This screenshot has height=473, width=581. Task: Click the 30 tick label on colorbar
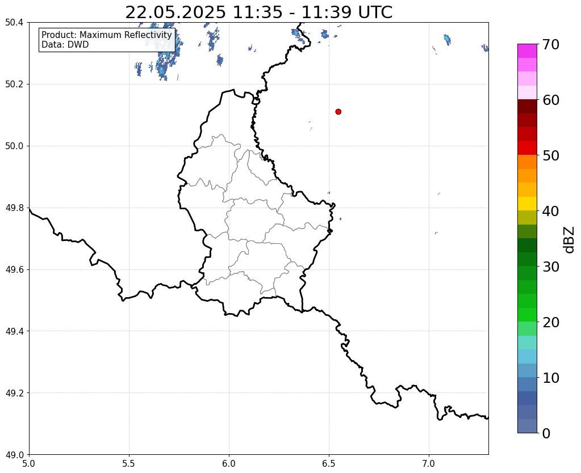click(x=551, y=267)
